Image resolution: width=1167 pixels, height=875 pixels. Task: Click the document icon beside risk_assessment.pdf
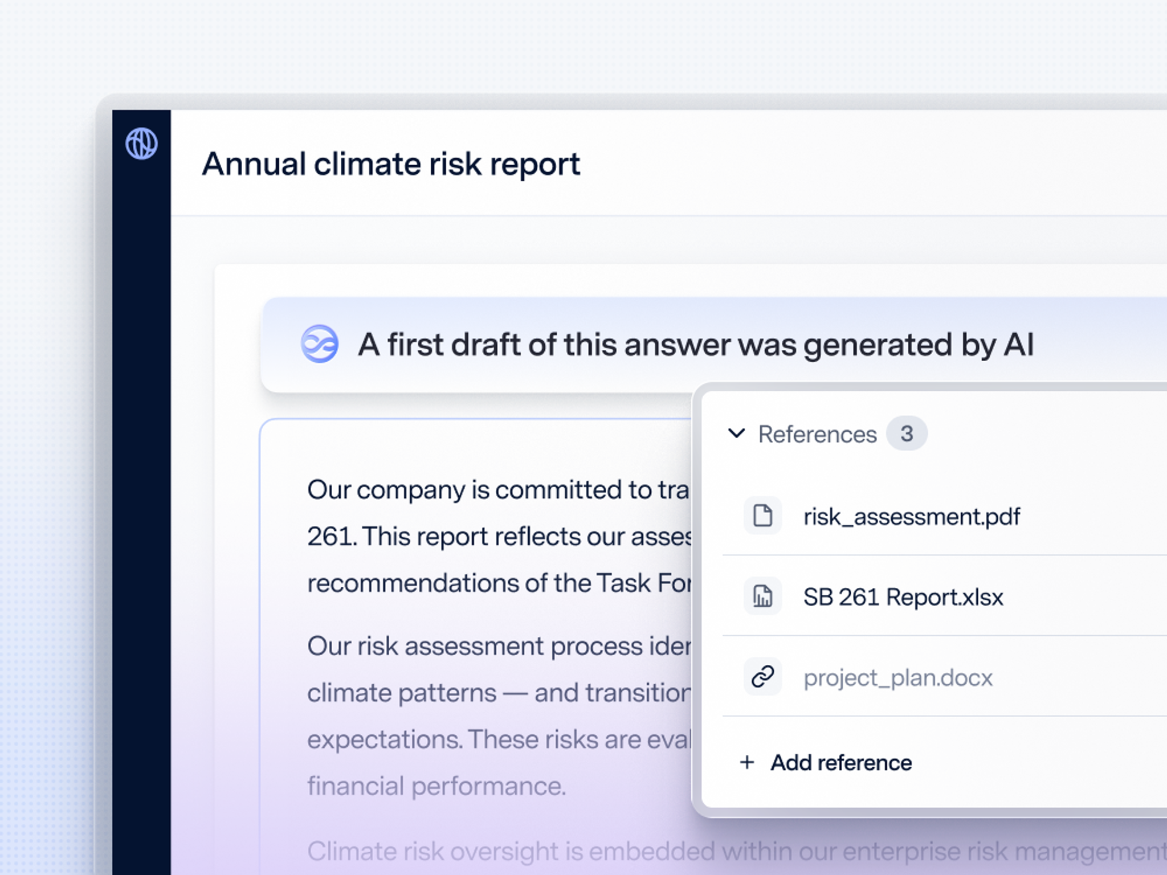point(762,516)
